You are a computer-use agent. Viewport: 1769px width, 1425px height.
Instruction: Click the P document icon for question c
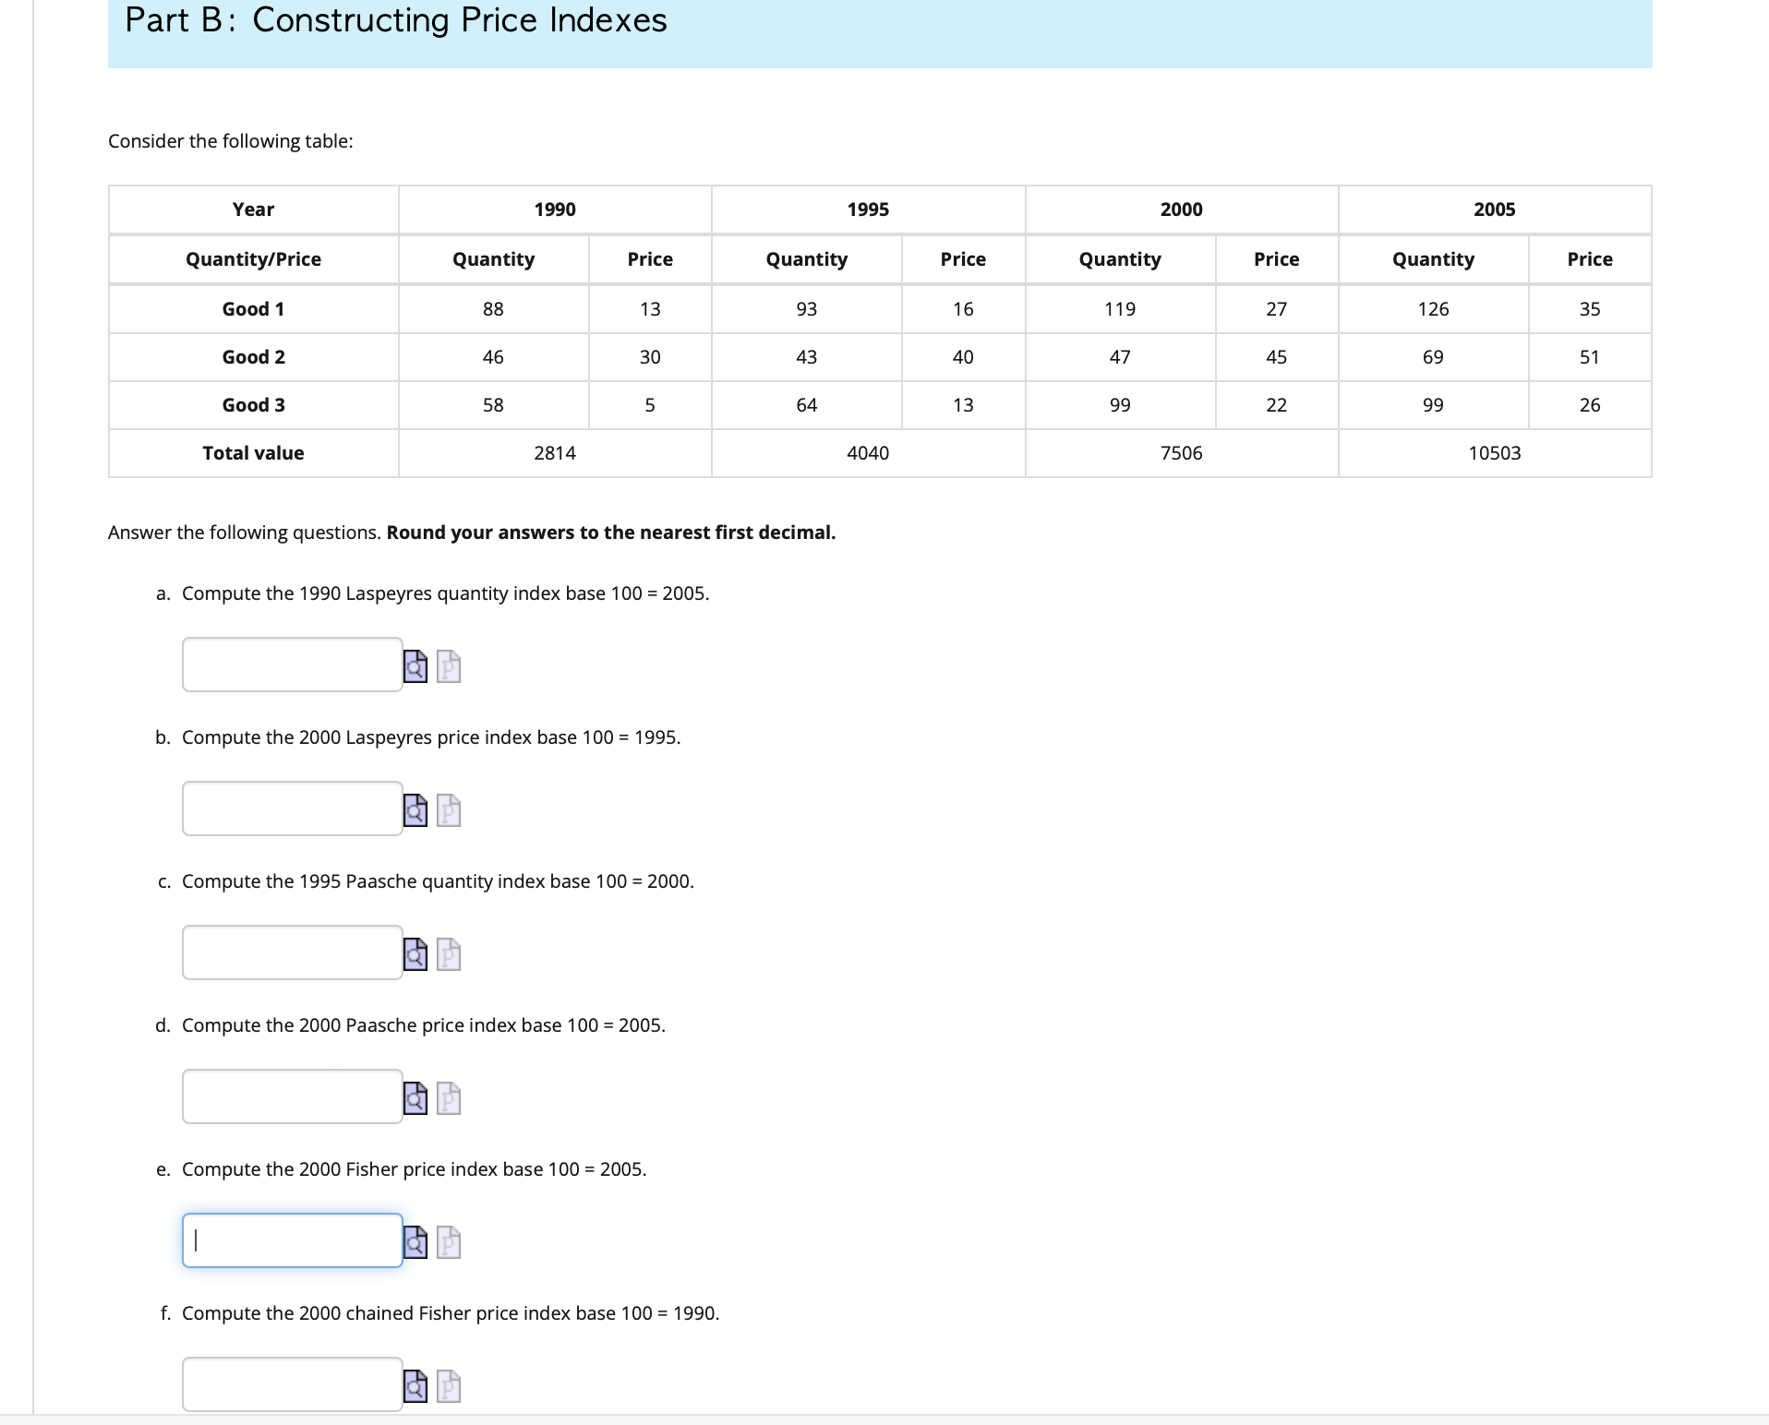(x=448, y=954)
